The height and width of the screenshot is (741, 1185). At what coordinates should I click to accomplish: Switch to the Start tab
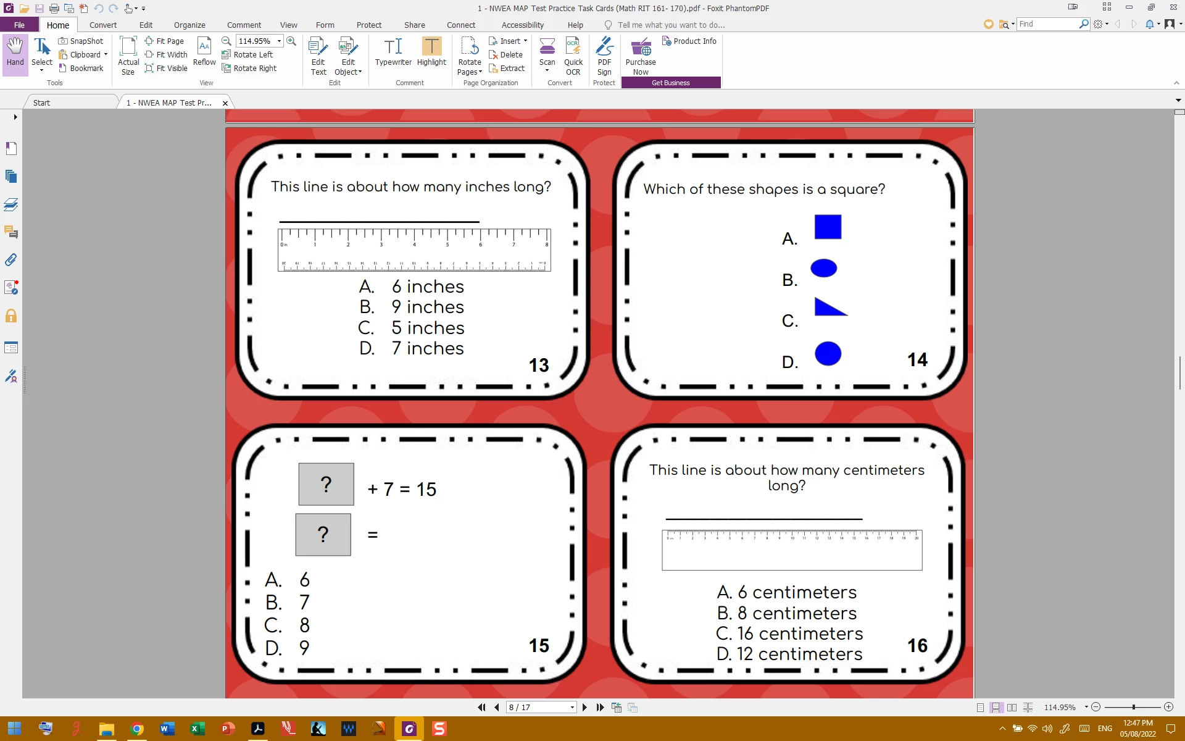42,103
